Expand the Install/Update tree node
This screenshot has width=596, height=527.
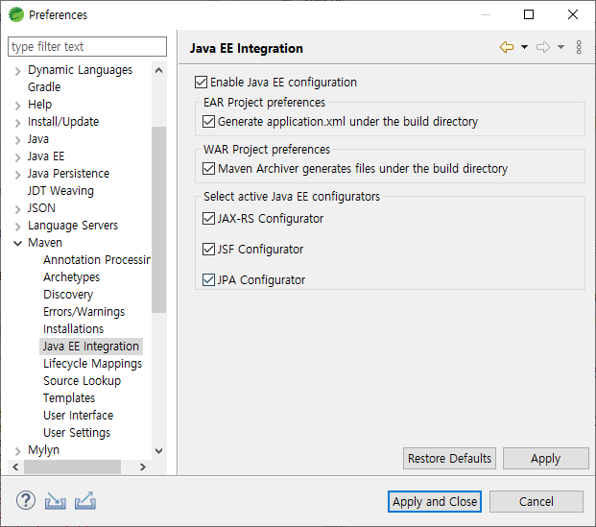click(17, 123)
